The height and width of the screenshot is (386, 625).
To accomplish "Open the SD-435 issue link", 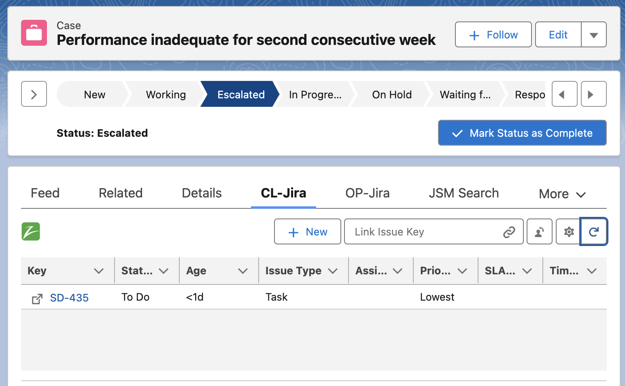I will [69, 298].
